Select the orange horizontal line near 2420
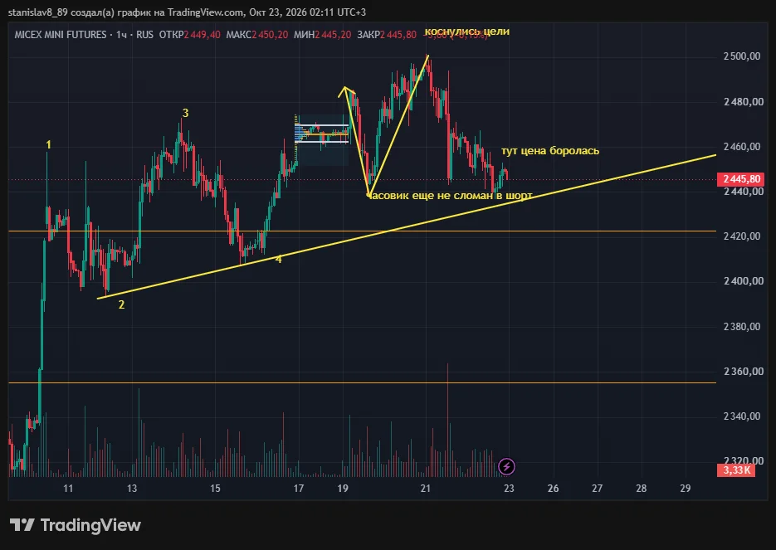This screenshot has width=776, height=550. (362, 231)
